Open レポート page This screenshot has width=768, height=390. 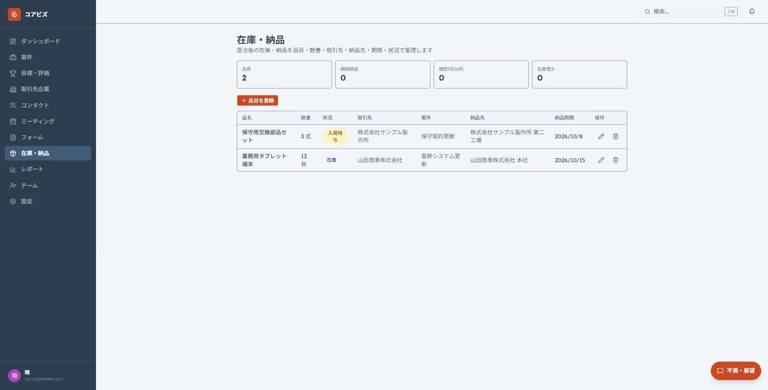coord(48,169)
